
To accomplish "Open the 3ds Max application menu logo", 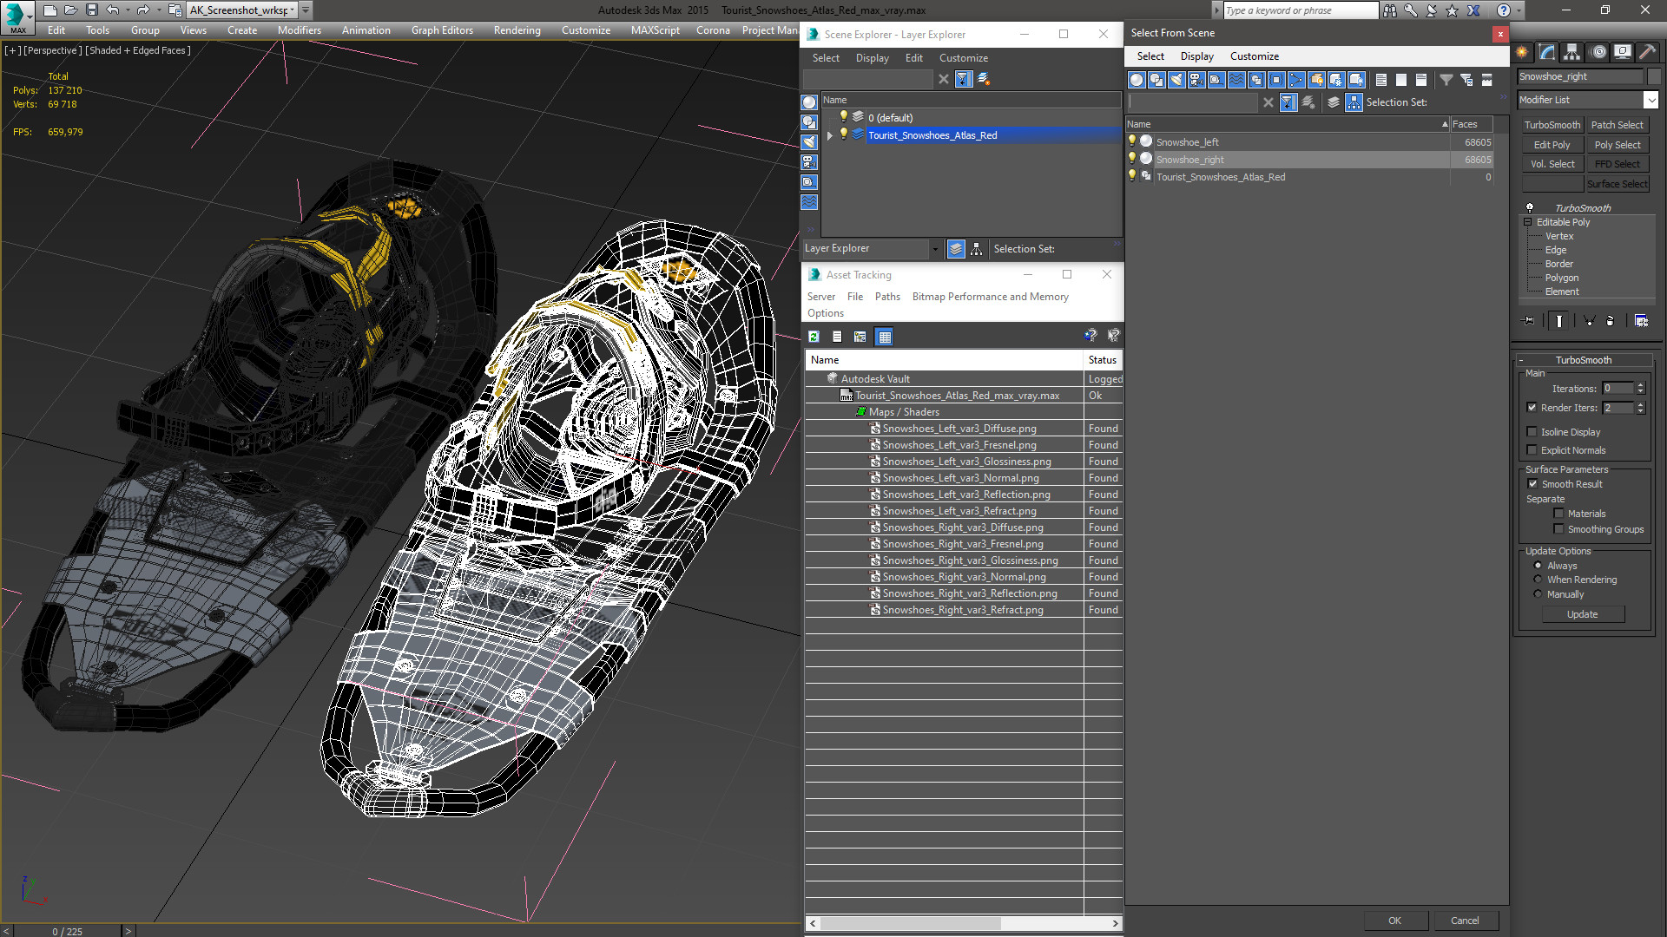I will coord(16,16).
